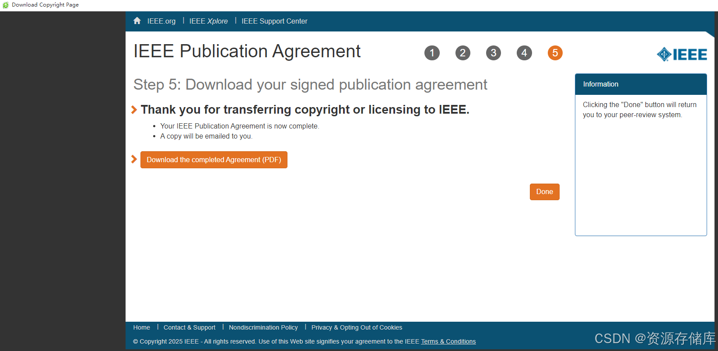The width and height of the screenshot is (718, 351).
Task: Click the Done button
Action: point(544,192)
